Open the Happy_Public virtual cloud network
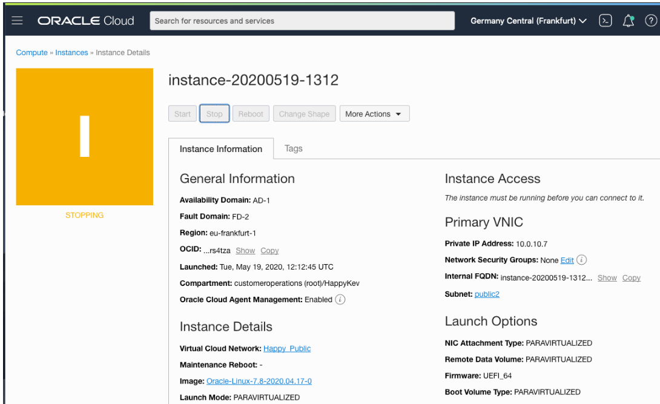 [x=287, y=348]
